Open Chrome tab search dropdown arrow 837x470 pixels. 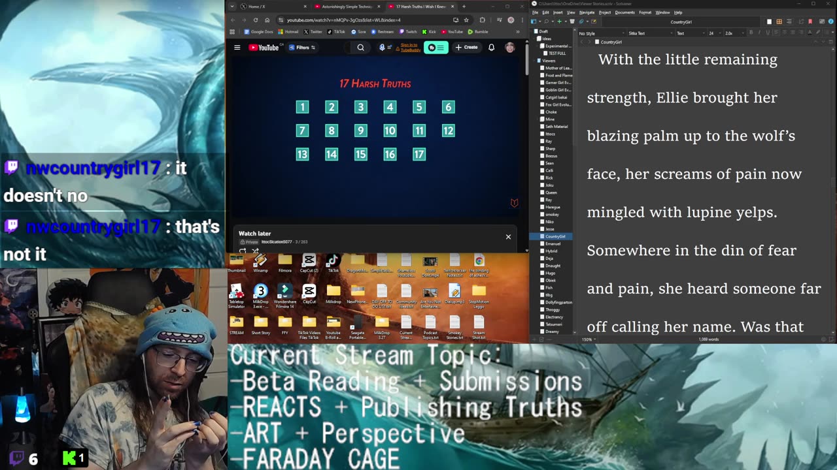click(x=231, y=7)
